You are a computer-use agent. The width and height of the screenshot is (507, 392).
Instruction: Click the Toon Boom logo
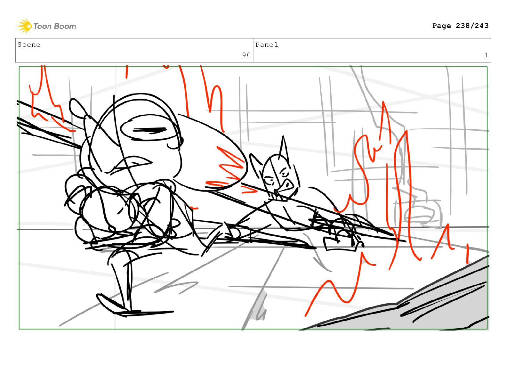click(46, 26)
